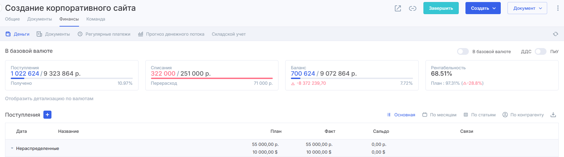Click Отобразить детализацию по валютам link
The image size is (564, 157).
click(49, 99)
